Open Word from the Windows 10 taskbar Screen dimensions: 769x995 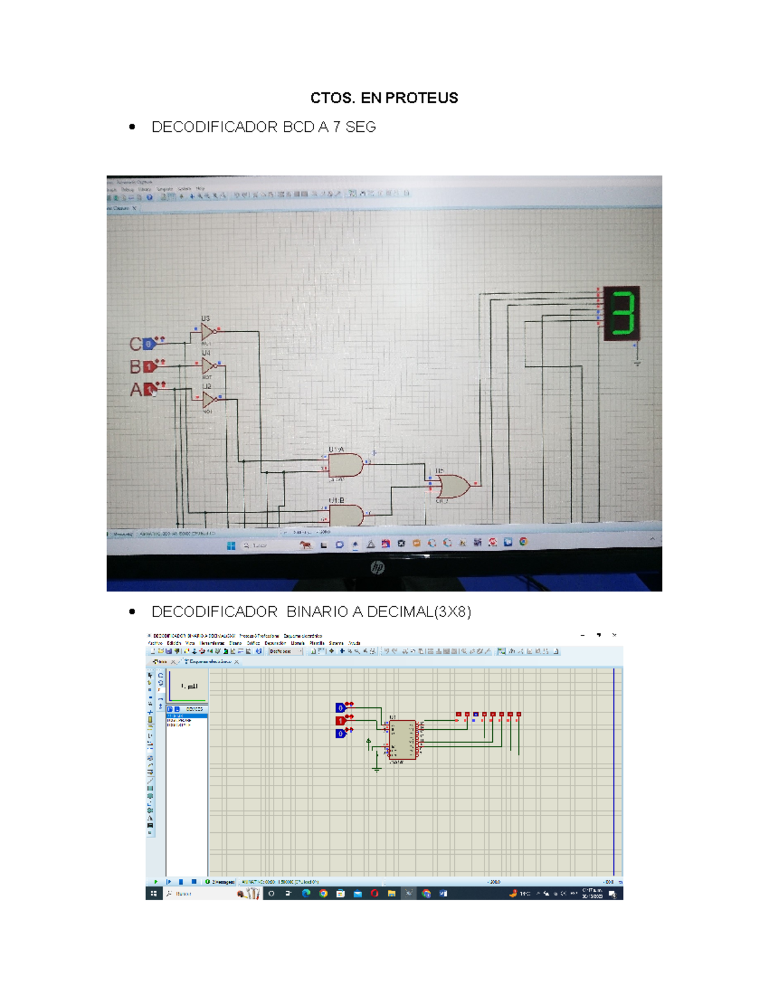coord(443,893)
